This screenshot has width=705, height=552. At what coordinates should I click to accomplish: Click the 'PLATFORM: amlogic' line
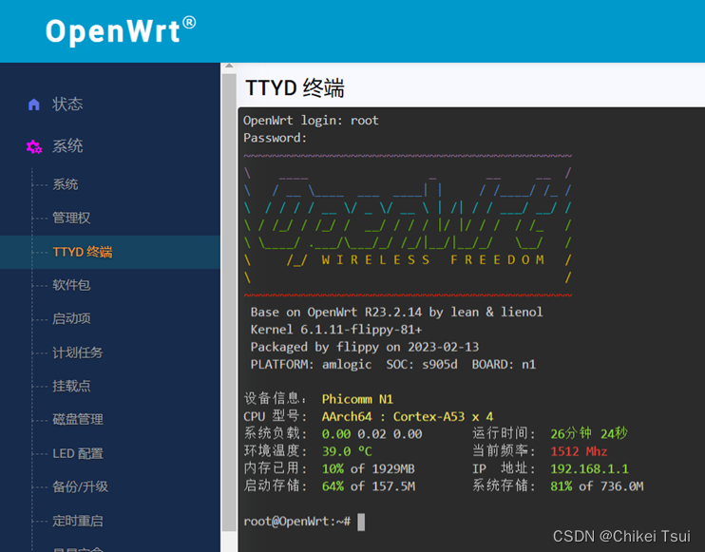coord(393,364)
